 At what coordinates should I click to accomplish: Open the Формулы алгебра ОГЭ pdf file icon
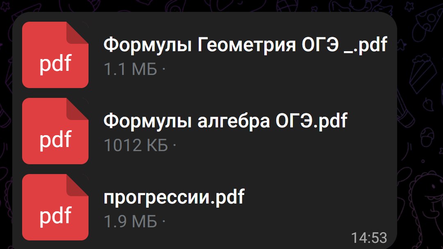[x=55, y=131]
